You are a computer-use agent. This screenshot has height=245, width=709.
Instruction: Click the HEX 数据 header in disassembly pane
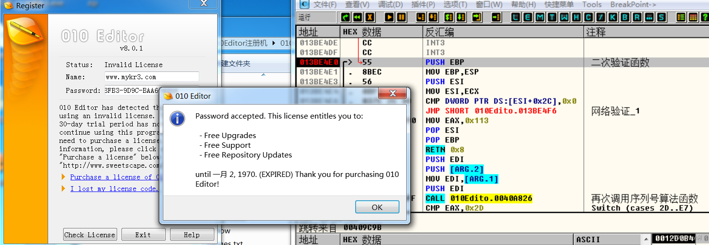point(381,32)
